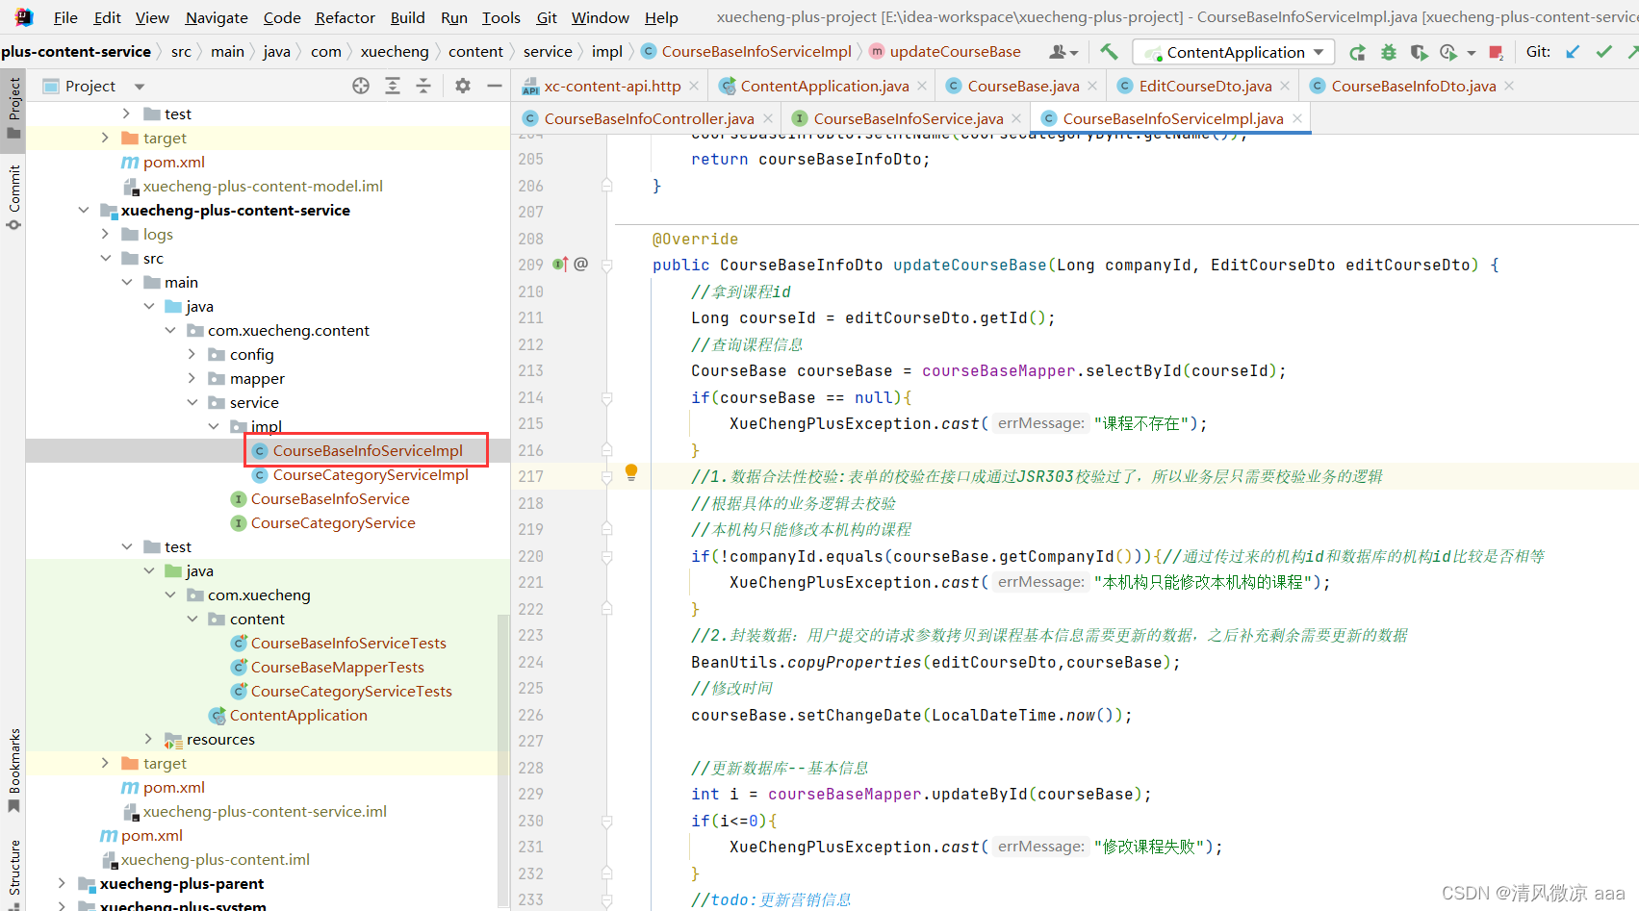
Task: Select CourseCategoryServiceTests in tree
Action: click(x=351, y=691)
